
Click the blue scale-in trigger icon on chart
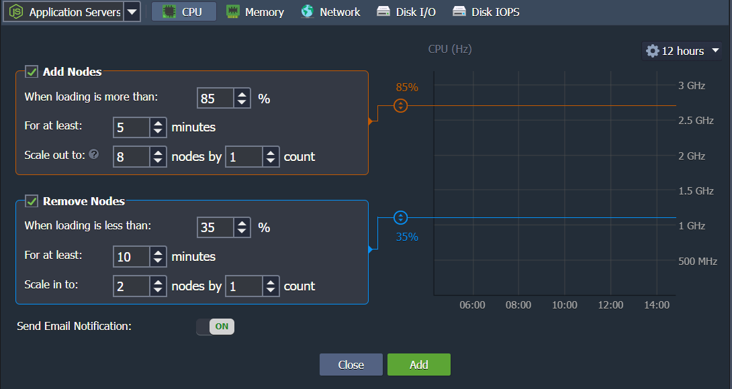click(x=400, y=217)
